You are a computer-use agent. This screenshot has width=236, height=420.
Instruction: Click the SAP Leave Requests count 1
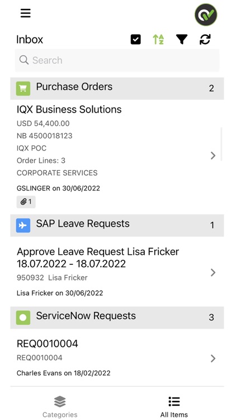[212, 225]
